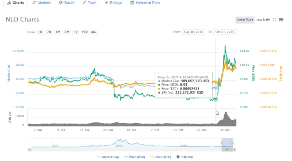Set zoom range to 1y

tap(76, 32)
